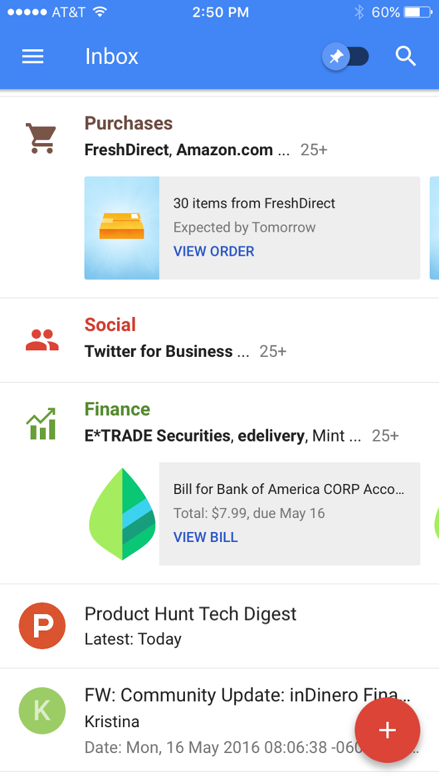Expand the Social bundle

110,325
